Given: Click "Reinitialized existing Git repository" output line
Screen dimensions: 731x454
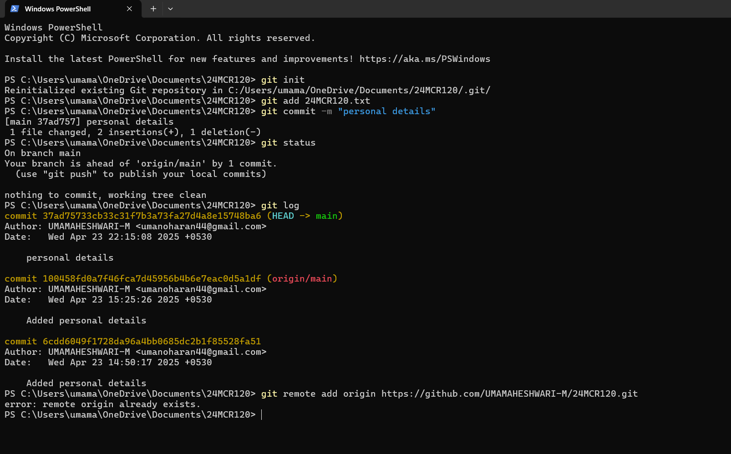Looking at the screenshot, I should tap(248, 91).
